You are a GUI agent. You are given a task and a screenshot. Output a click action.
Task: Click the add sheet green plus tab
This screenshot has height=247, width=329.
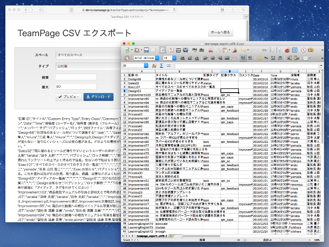pyautogui.click(x=171, y=236)
